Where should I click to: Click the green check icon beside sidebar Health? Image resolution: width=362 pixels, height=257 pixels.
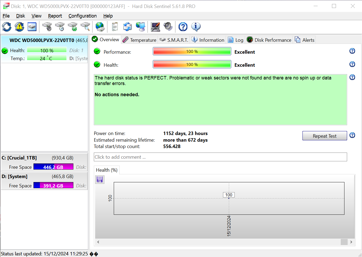(x=5, y=50)
